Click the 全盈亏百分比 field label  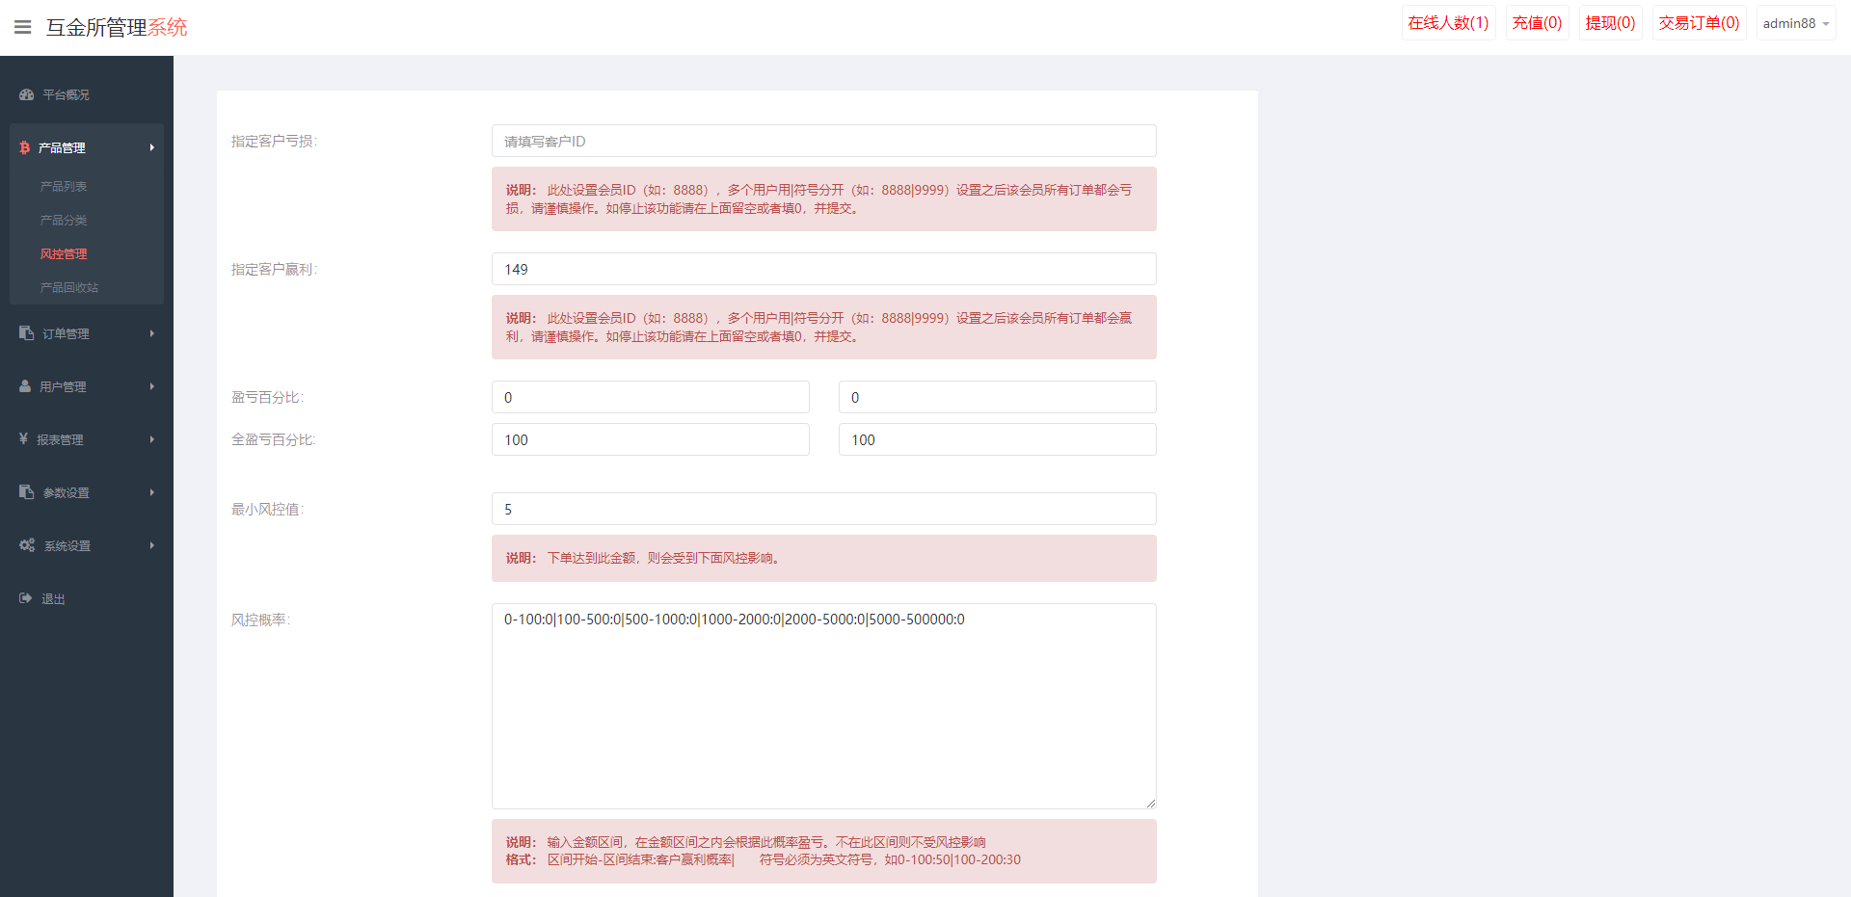point(274,439)
